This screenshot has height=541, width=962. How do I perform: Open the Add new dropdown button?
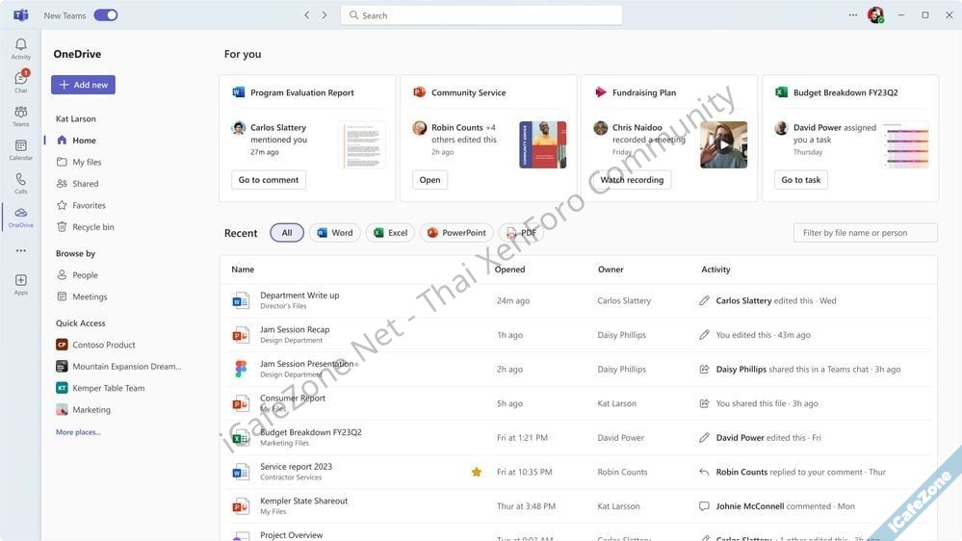click(83, 85)
